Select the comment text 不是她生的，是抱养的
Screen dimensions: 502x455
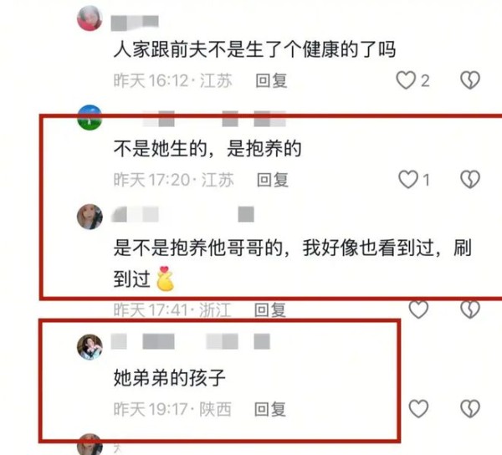pos(207,149)
